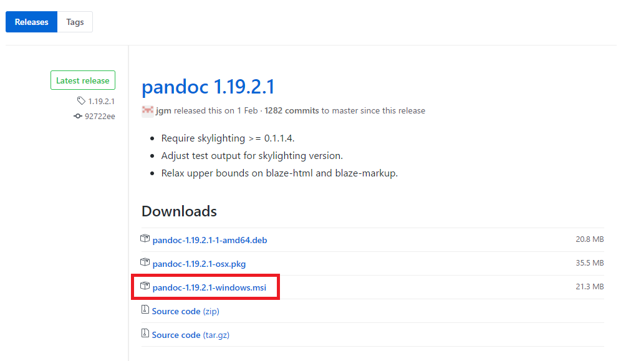
Task: Click jgm's avatar image
Action: click(148, 111)
